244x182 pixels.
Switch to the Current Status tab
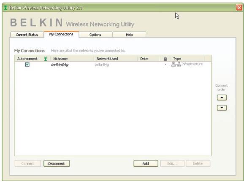[27, 35]
